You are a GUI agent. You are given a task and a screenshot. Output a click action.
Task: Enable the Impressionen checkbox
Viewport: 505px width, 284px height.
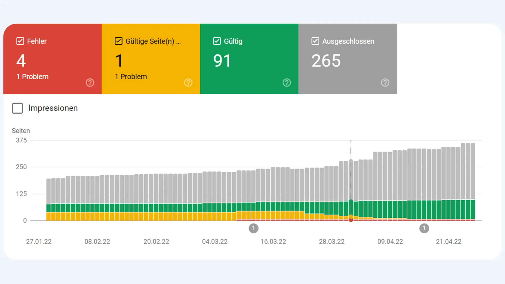pos(18,108)
